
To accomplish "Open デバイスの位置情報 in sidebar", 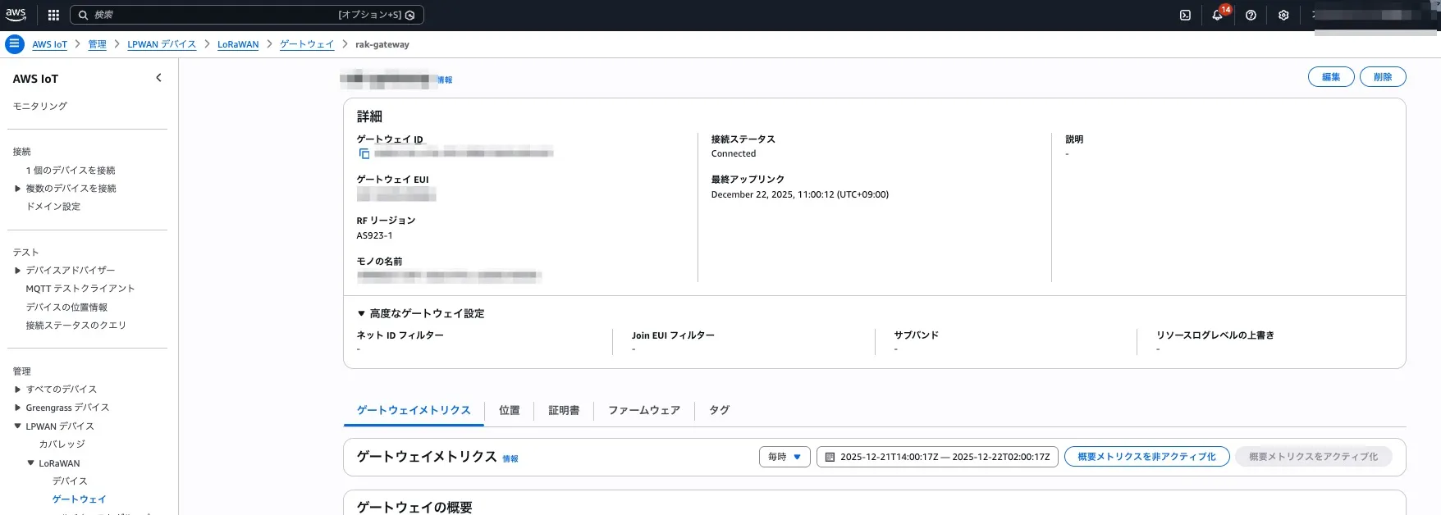I will (x=66, y=308).
